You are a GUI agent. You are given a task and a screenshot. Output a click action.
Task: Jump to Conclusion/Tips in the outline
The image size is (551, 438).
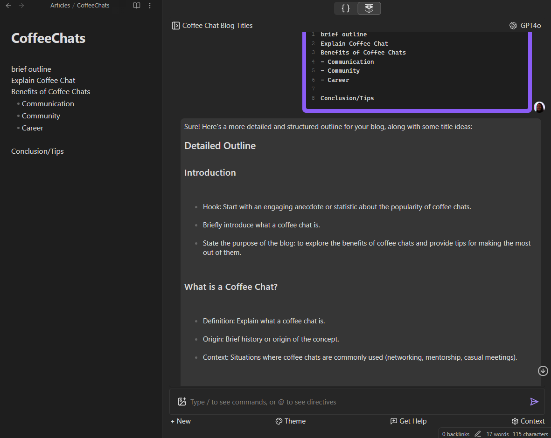click(x=37, y=151)
